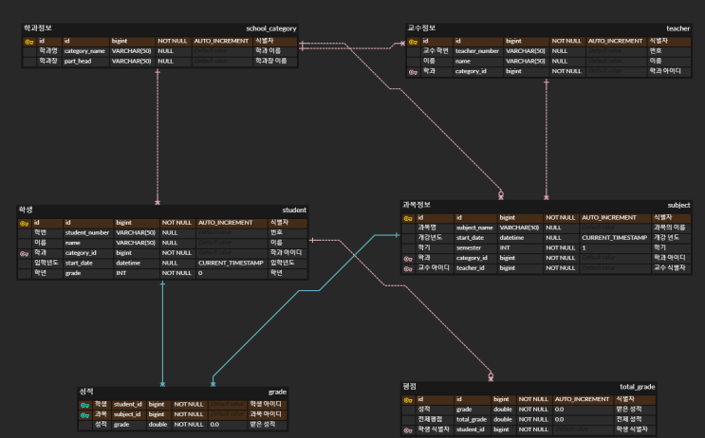Click CURRENT_TIMESTAMP default in student table
Image resolution: width=705 pixels, height=438 pixels.
(x=232, y=264)
